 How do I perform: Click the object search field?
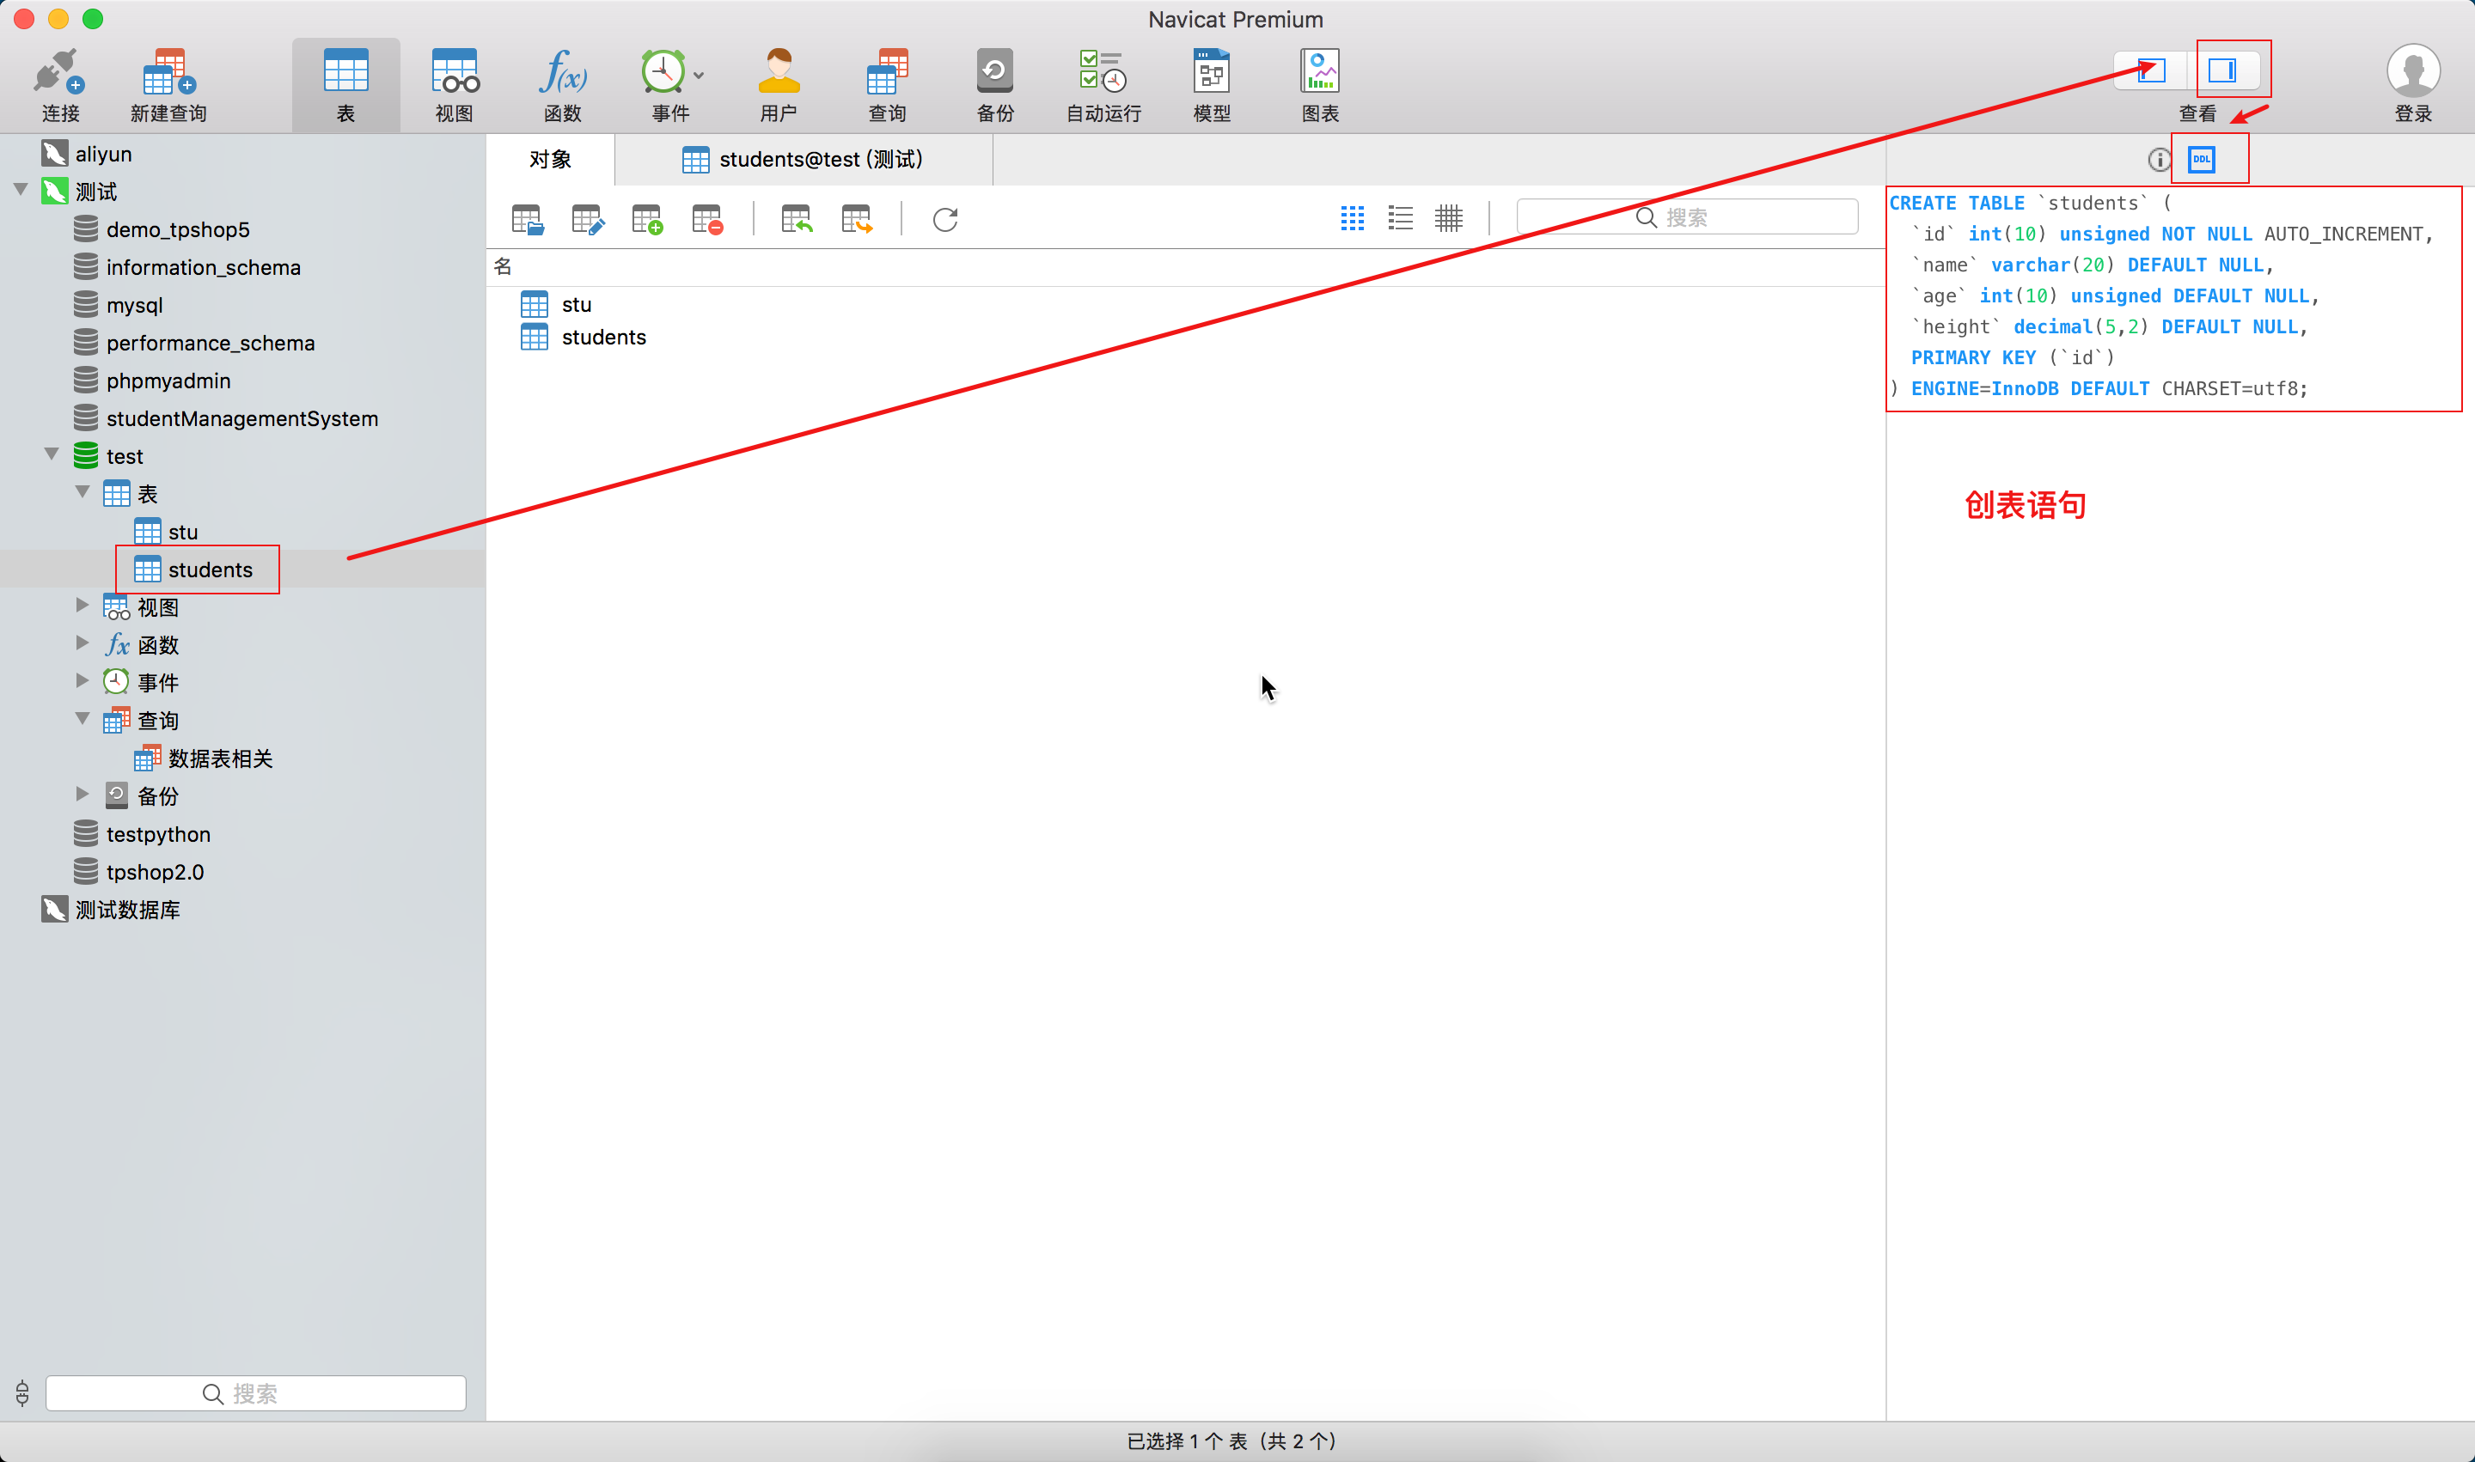(x=1686, y=216)
